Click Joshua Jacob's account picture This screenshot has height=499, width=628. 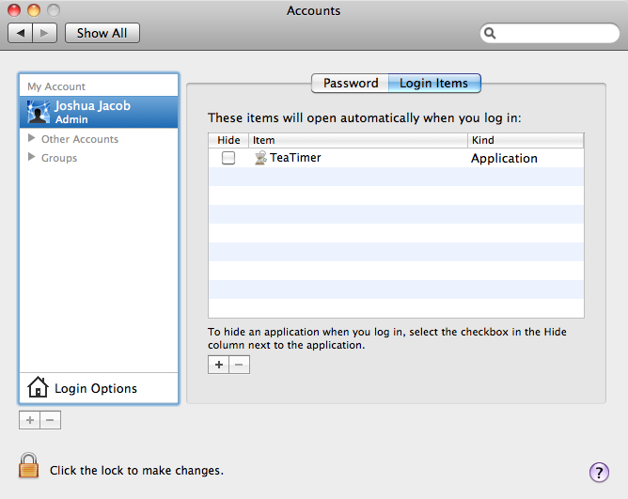(x=39, y=112)
